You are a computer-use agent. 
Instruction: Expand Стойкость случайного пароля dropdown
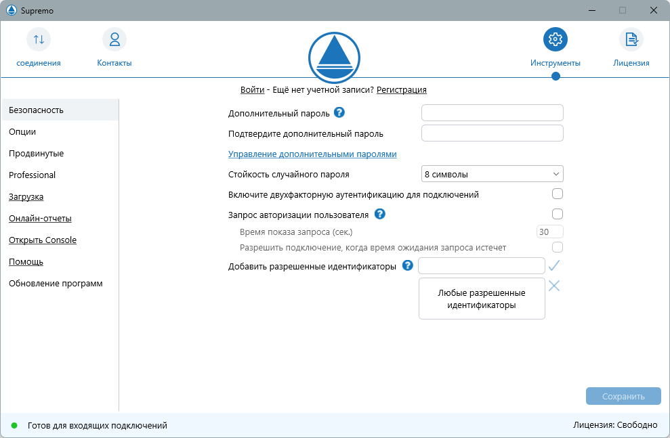pos(493,174)
